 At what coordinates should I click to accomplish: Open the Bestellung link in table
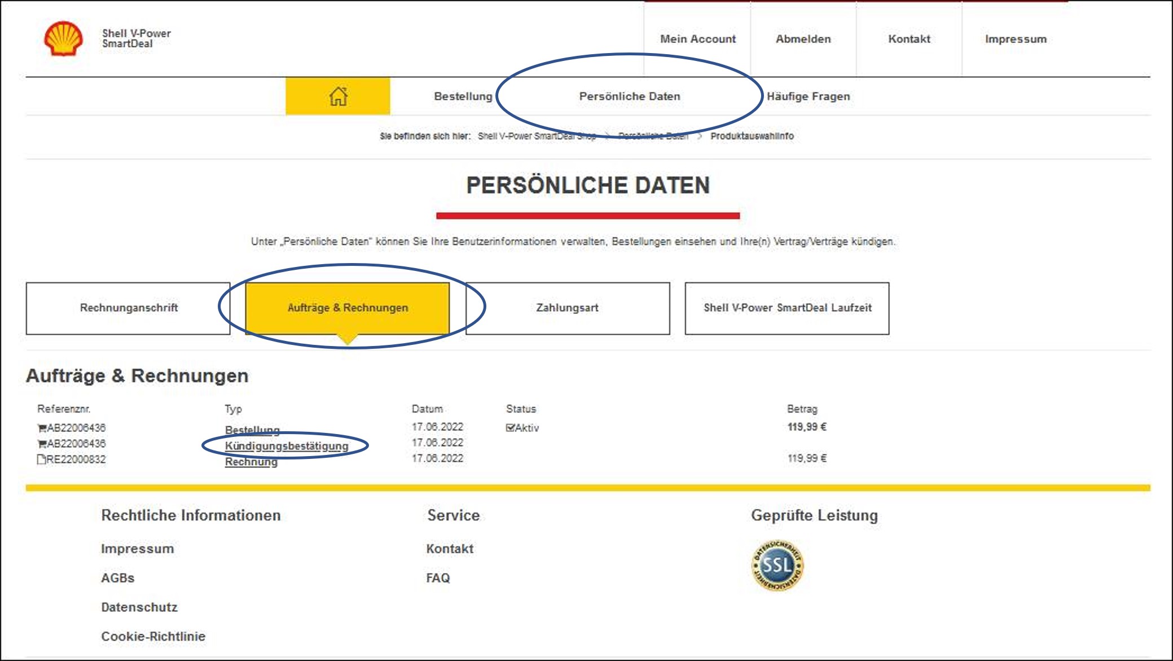[x=252, y=430]
